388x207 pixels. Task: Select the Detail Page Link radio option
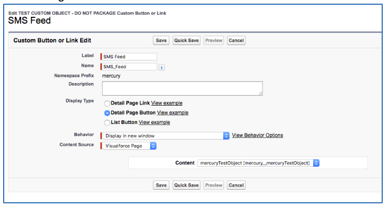[107, 103]
